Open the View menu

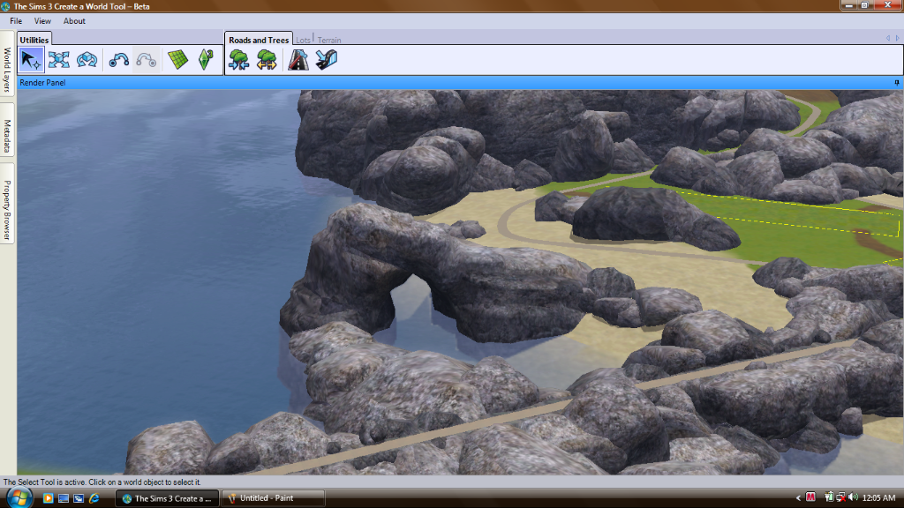coord(42,21)
